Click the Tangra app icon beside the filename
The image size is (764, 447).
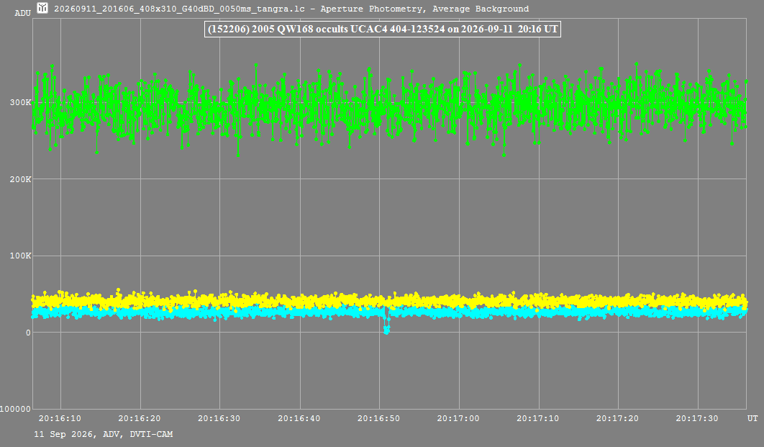coord(42,8)
